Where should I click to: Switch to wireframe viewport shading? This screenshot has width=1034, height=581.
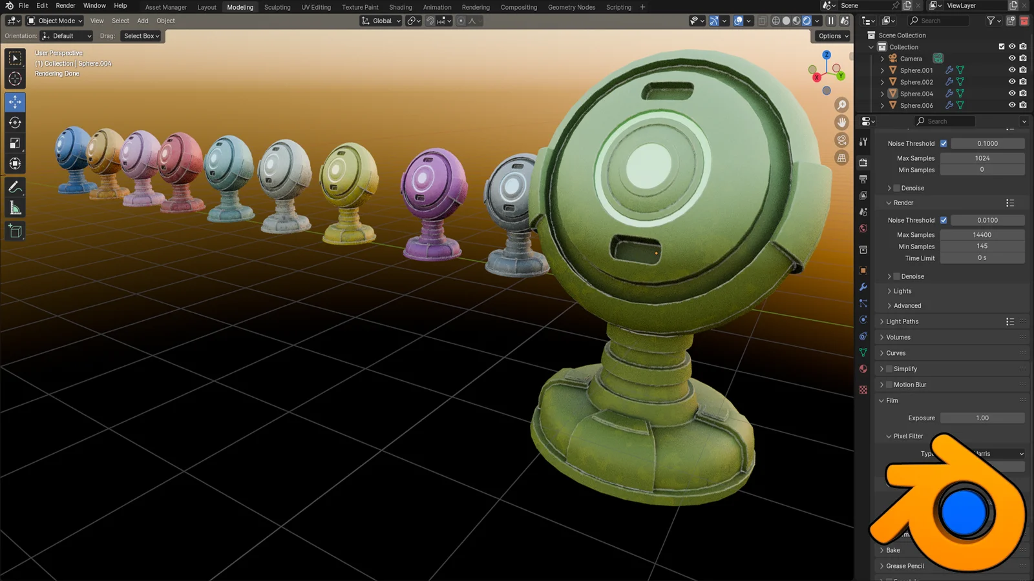tap(776, 21)
